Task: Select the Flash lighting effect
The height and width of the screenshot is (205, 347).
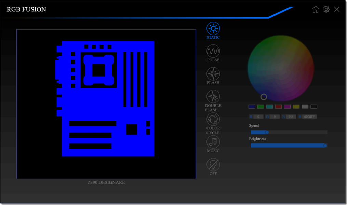Action: 213,74
